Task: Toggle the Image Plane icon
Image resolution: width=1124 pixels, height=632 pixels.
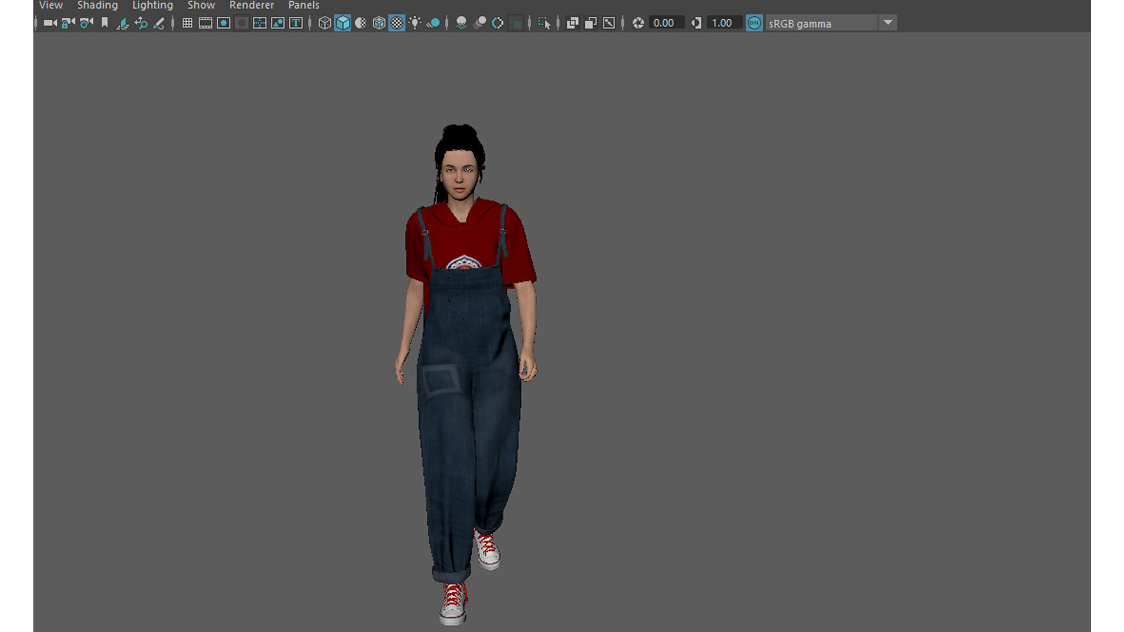Action: pyautogui.click(x=122, y=23)
